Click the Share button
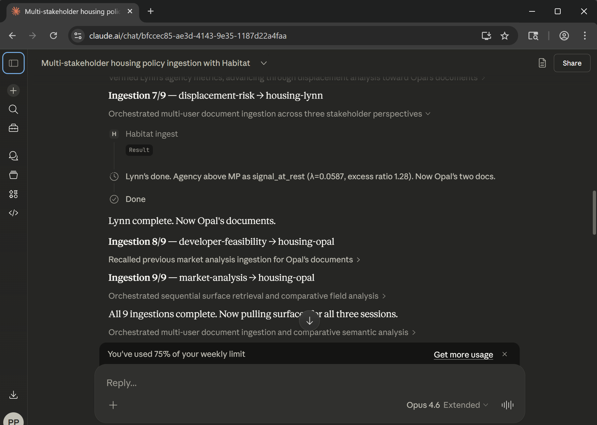This screenshot has height=425, width=597. point(572,63)
